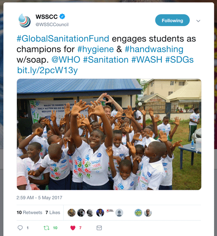Viewport: 217px width, 236px height.
Task: Open the #GlobalSanitationFund hashtag
Action: tap(63, 39)
